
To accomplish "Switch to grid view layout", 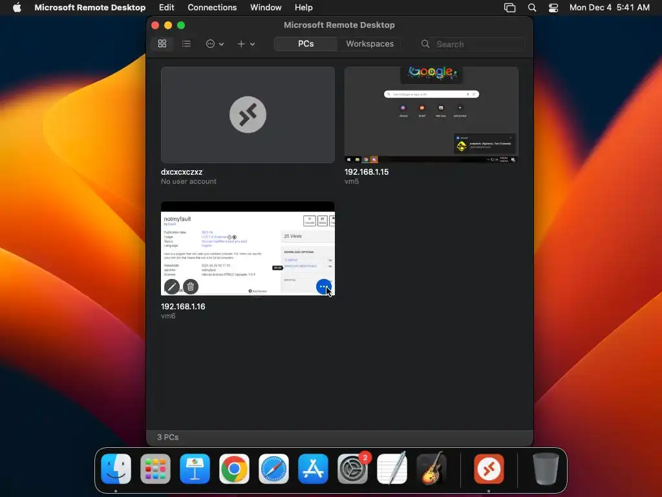I will tap(162, 43).
